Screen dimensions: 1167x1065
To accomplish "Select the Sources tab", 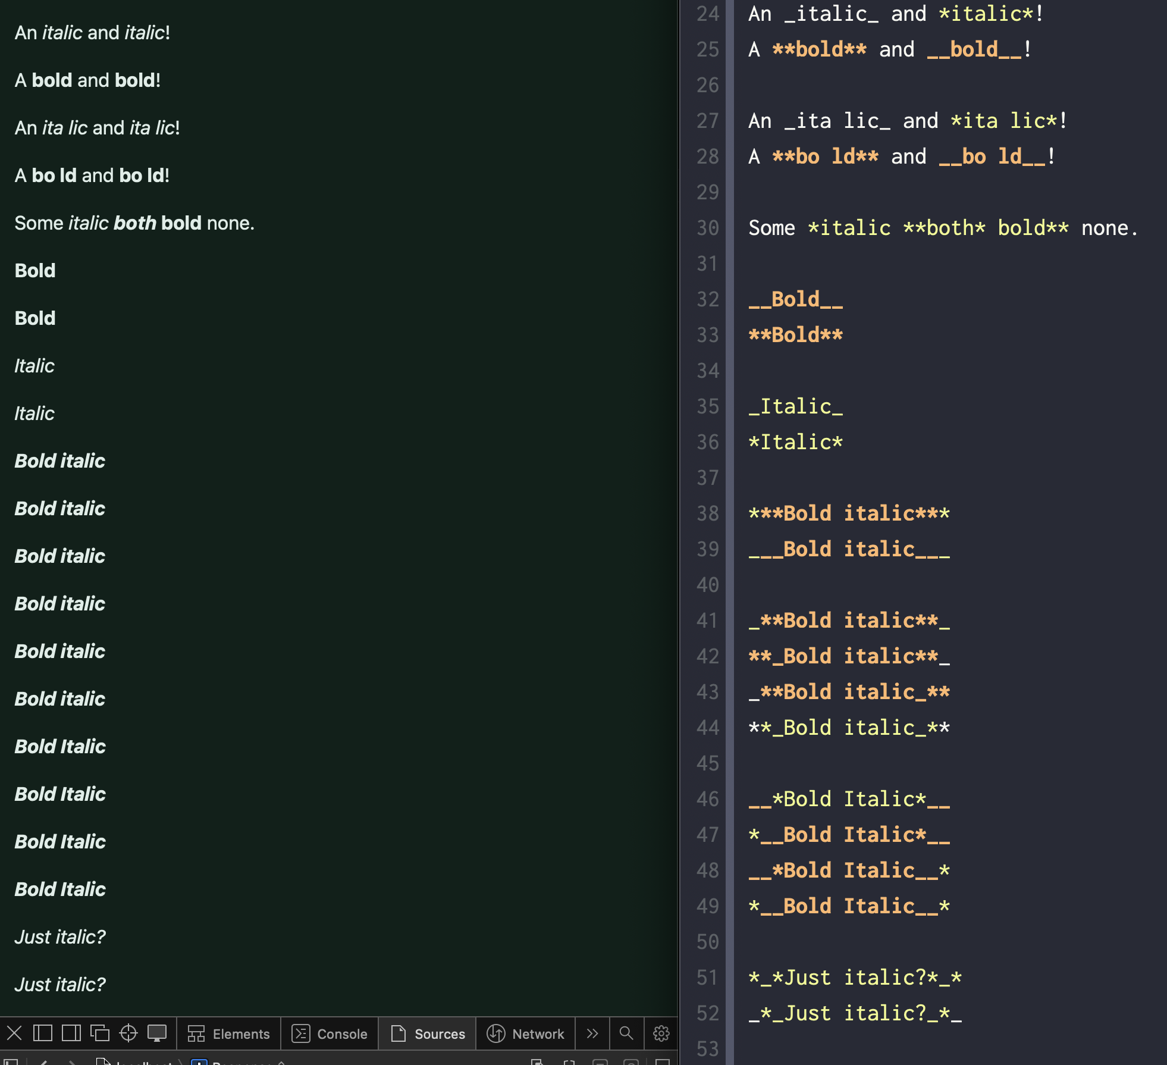I will click(x=428, y=1034).
